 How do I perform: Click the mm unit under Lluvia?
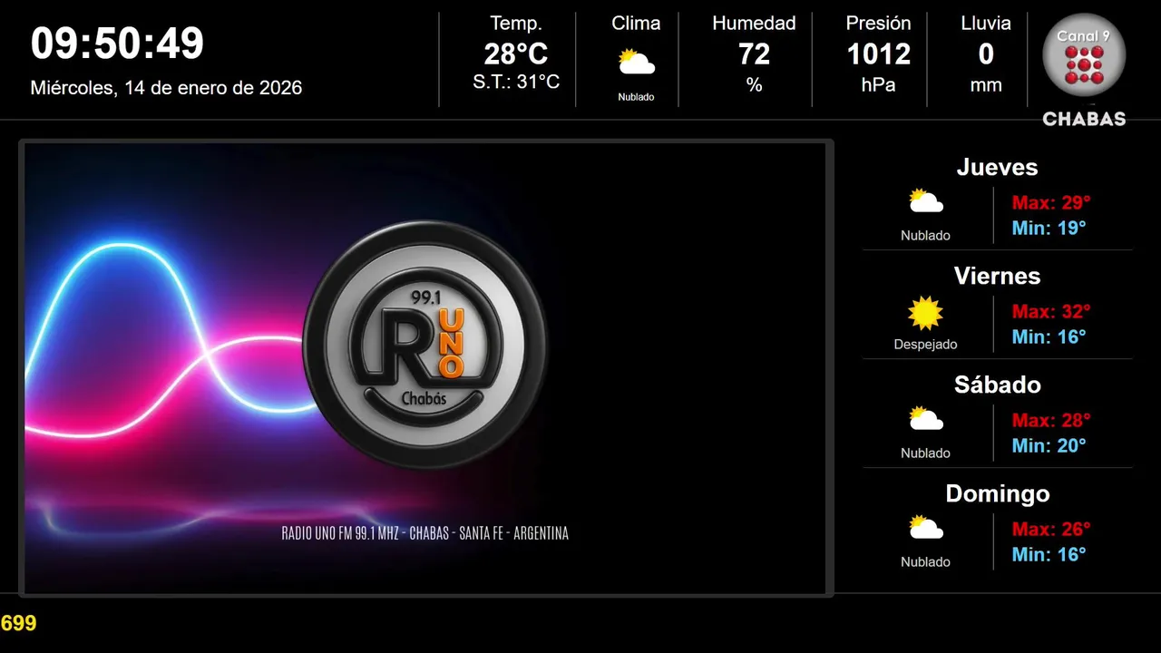point(986,85)
